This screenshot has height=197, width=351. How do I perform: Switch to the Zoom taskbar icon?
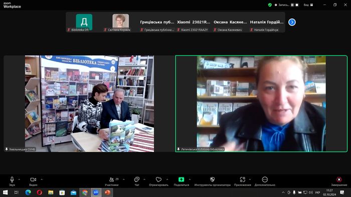pos(96,192)
